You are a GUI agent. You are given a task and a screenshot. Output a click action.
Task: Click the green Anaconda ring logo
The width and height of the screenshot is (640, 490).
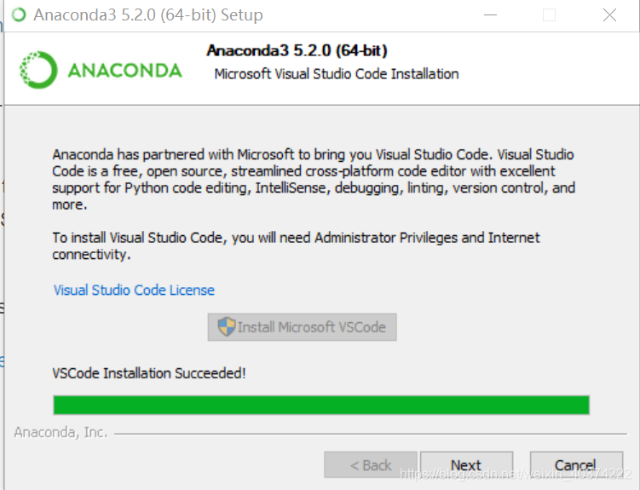tap(39, 70)
